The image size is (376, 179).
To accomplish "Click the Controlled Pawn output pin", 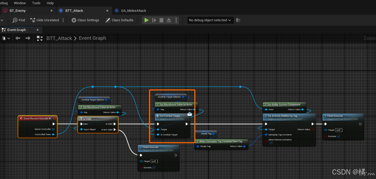I will click(53, 135).
